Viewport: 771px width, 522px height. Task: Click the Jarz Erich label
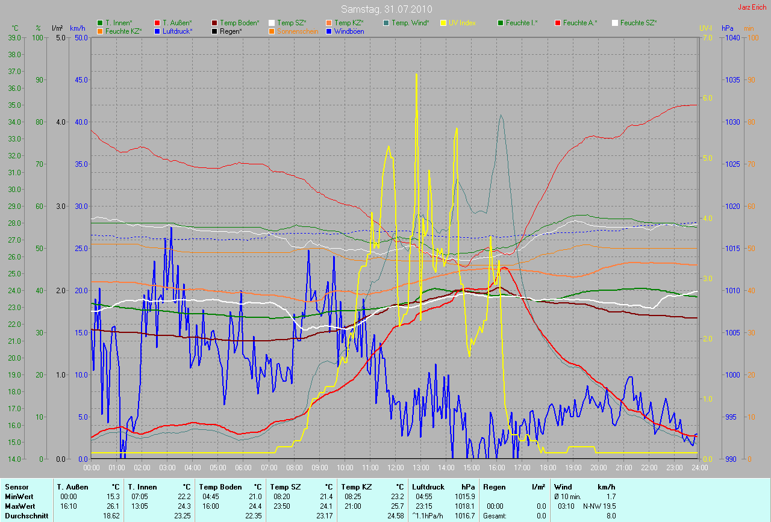753,7
